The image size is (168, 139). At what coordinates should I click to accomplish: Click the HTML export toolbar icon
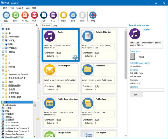(x=25, y=15)
